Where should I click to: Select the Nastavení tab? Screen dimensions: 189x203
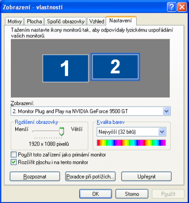coord(120,21)
